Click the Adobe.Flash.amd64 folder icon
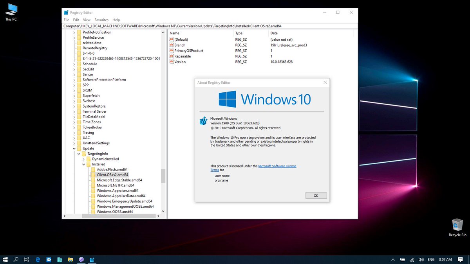Screen dimensions: 470x264 pos(93,169)
